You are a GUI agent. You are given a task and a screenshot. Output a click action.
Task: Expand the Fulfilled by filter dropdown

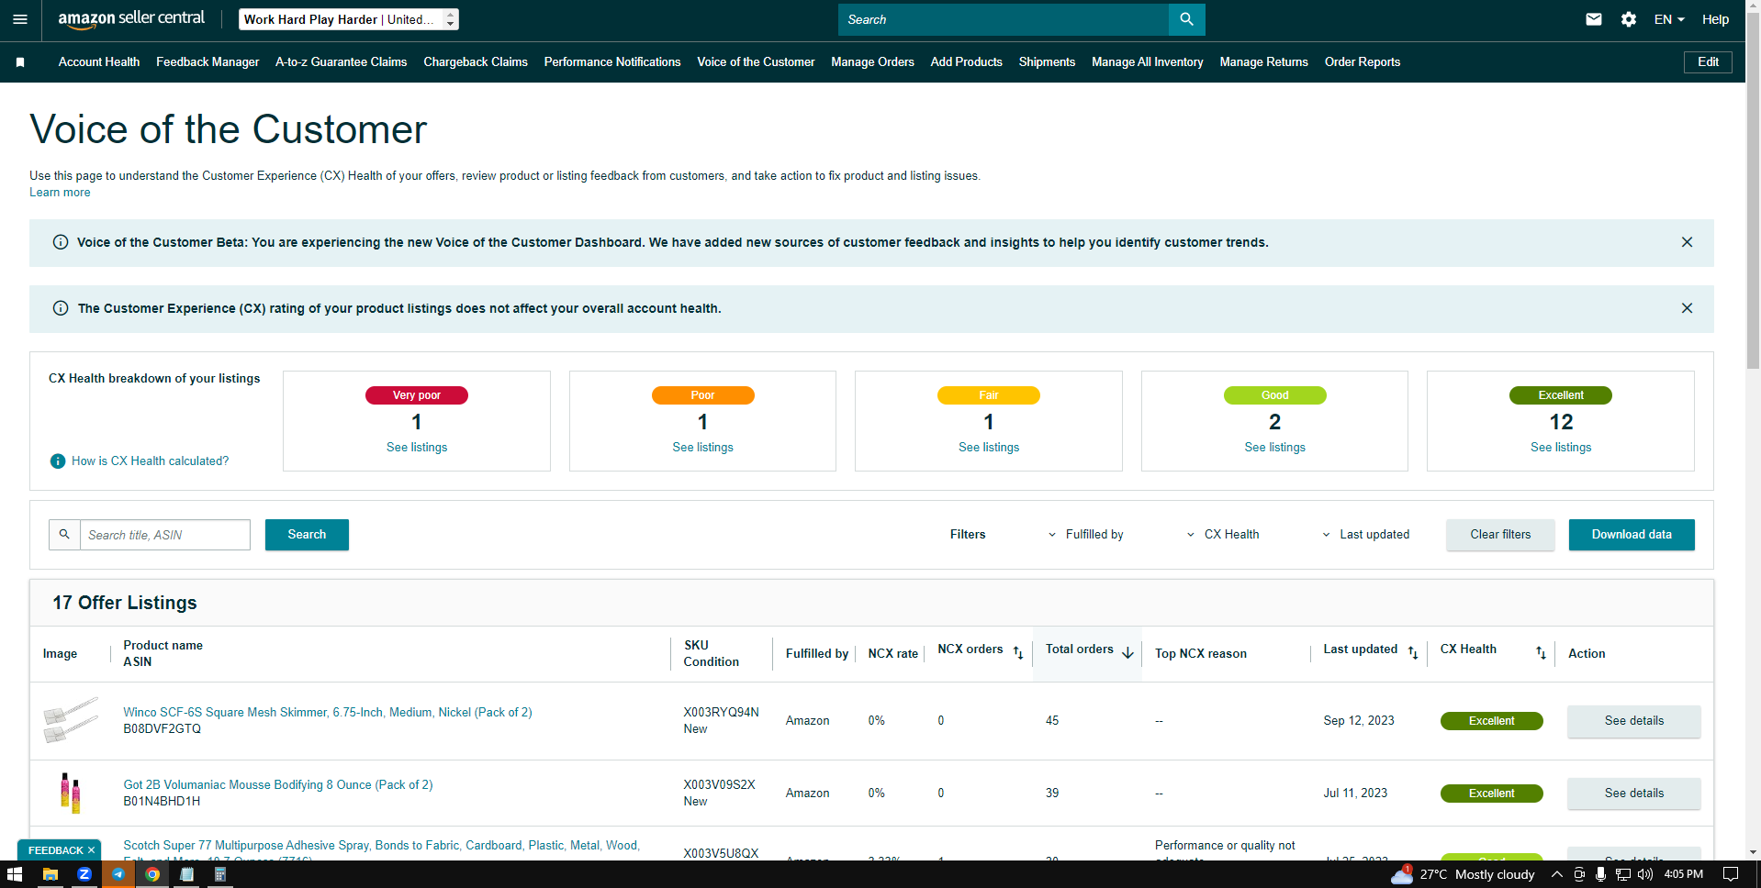1087,535
